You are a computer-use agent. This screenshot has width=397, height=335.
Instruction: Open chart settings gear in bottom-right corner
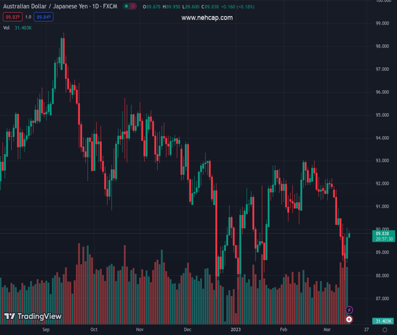(x=384, y=330)
